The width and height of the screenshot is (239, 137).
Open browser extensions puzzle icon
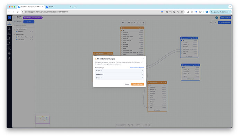click(200, 12)
